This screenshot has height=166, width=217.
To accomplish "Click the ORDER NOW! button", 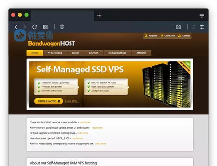I will 49,101.
